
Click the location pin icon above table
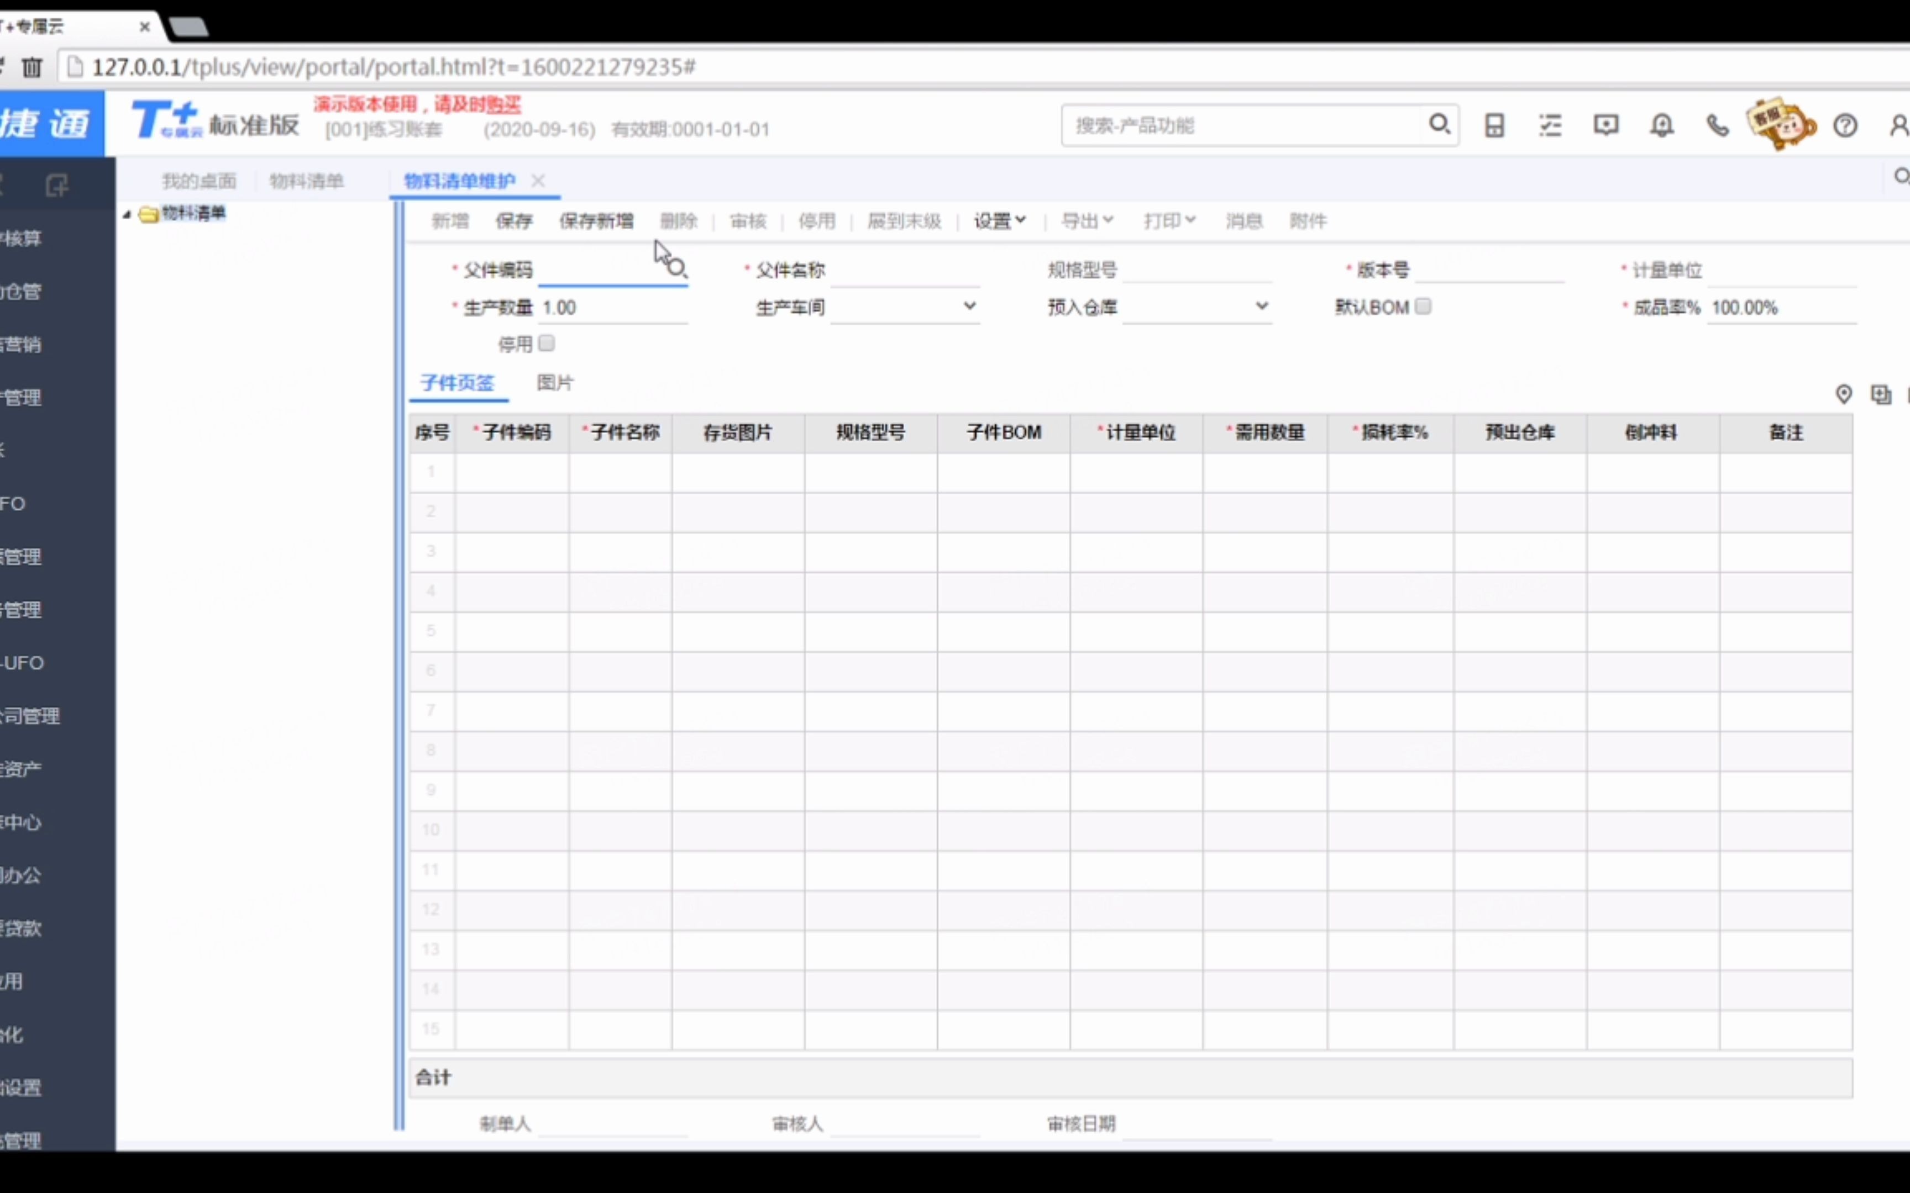(x=1843, y=394)
